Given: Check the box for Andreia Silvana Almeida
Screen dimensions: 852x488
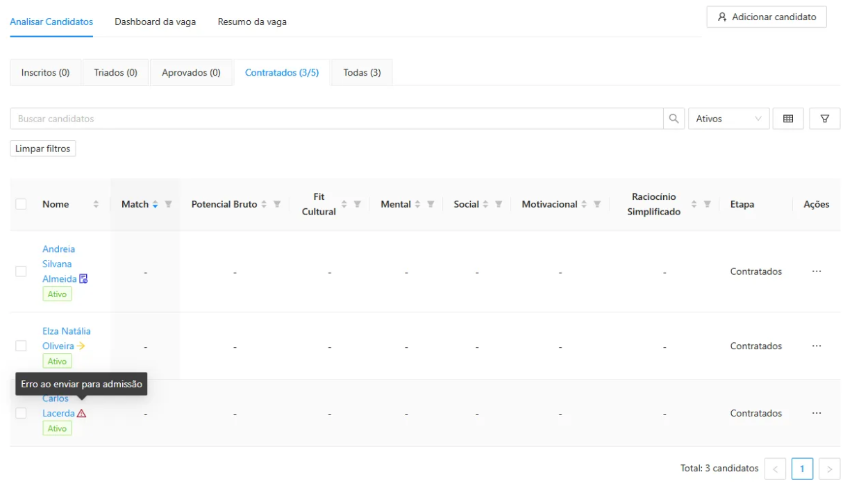Looking at the screenshot, I should [21, 271].
